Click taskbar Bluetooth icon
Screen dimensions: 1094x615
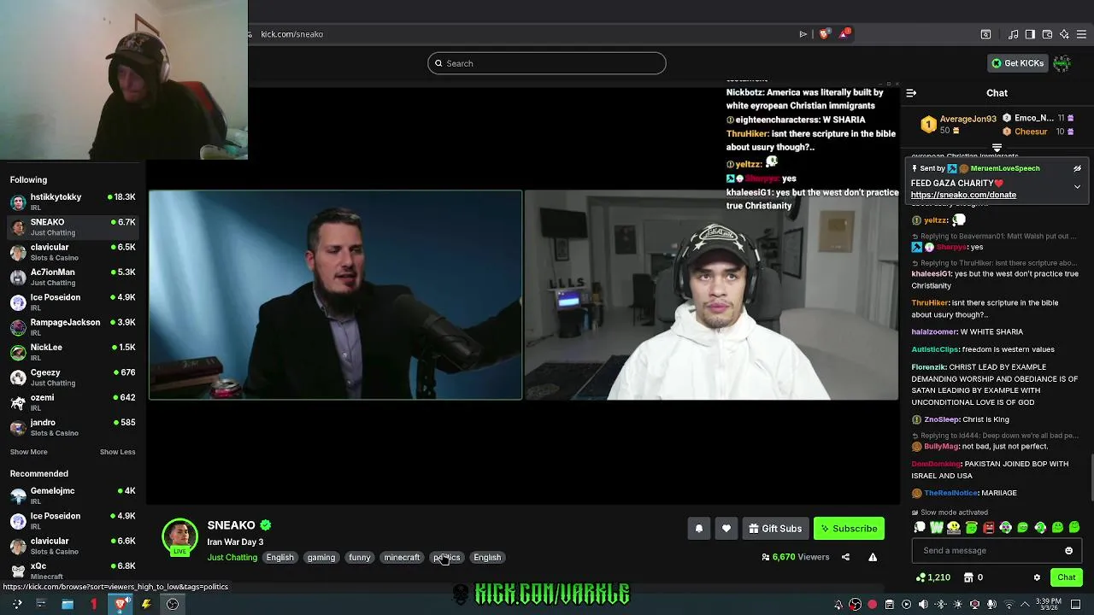tap(941, 605)
